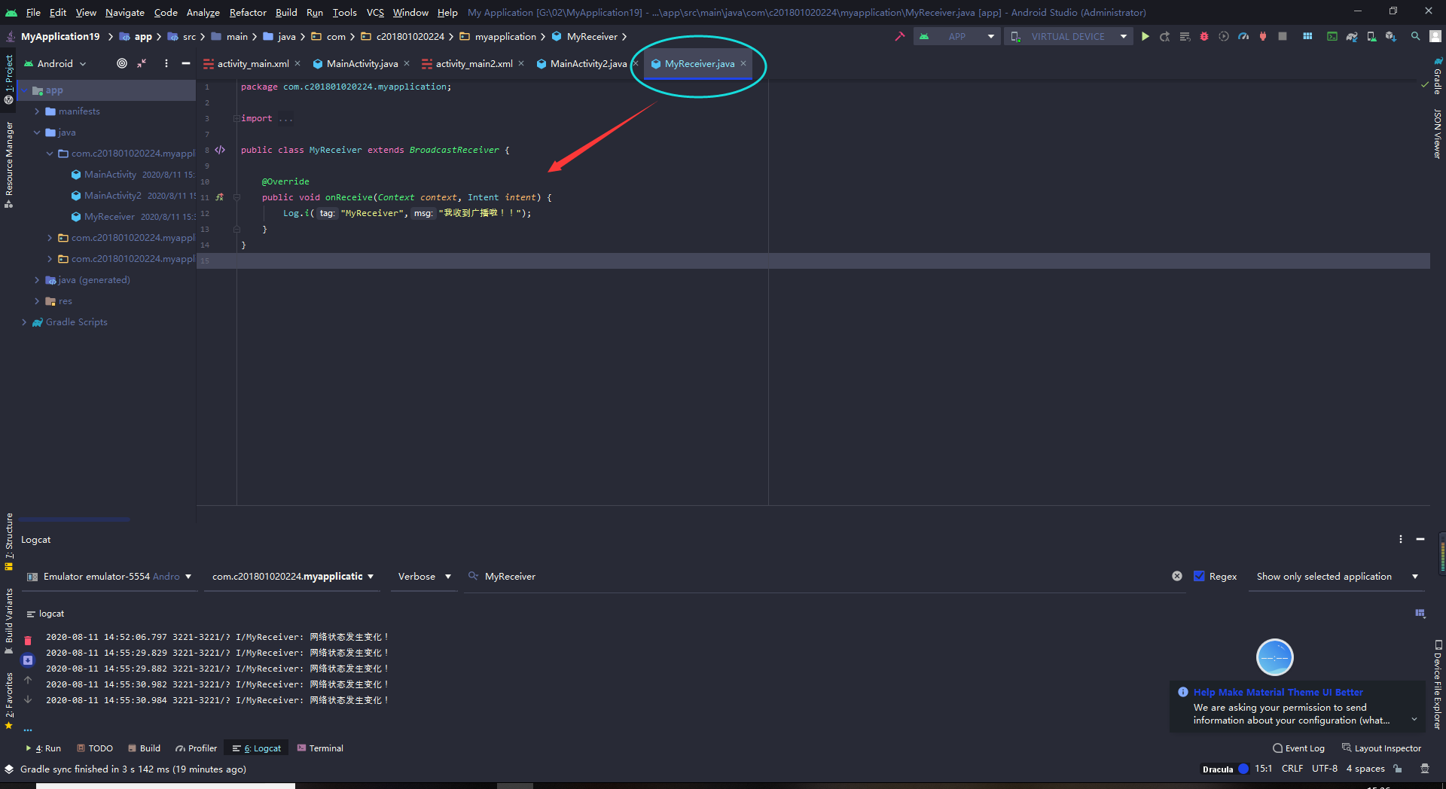Switch to MainActivity.java tab
The width and height of the screenshot is (1446, 789).
pos(361,64)
